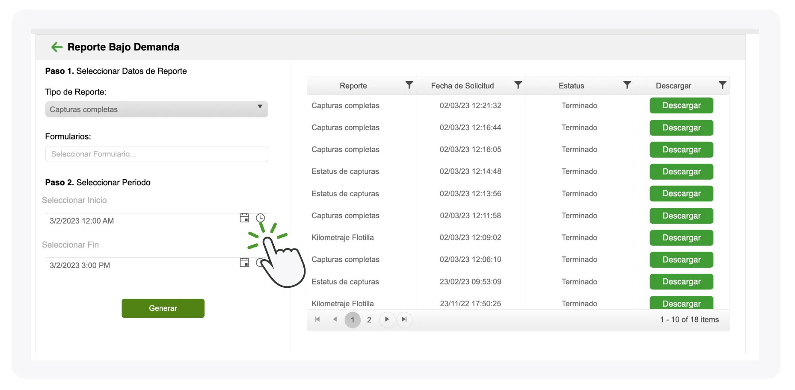
Task: Download report requested at 12:16:05
Action: (x=681, y=150)
